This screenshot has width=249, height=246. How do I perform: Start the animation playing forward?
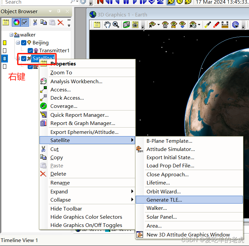(x=135, y=2)
